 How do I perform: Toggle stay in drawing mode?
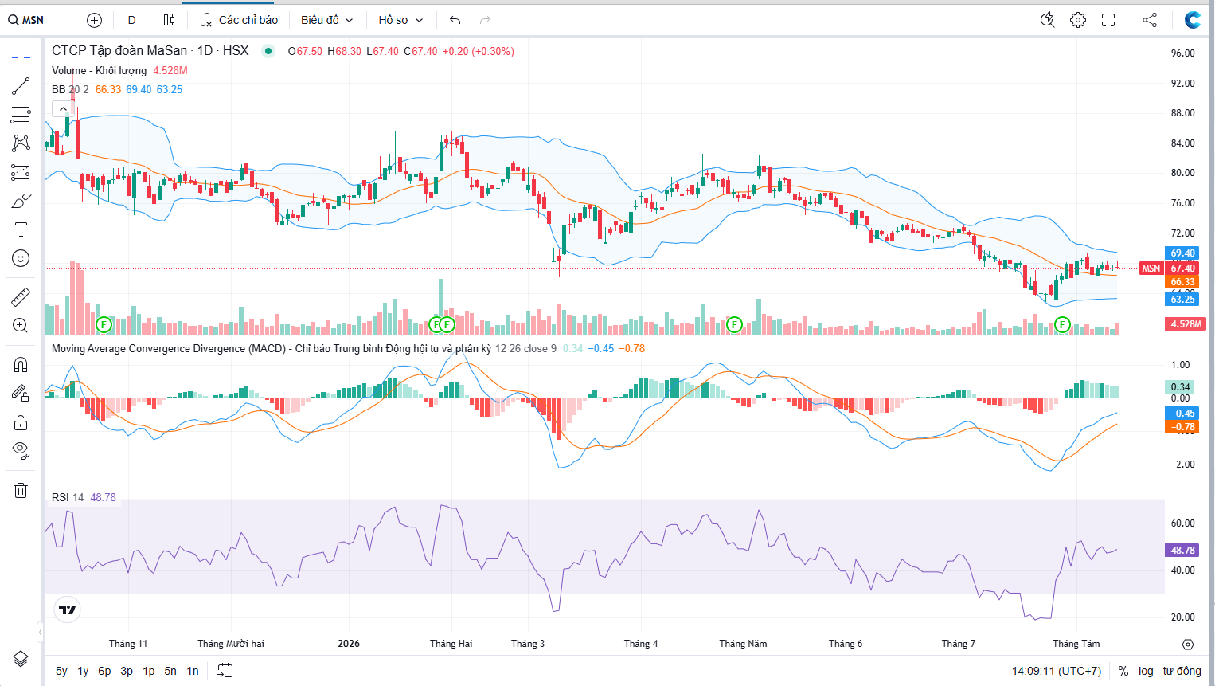(x=21, y=394)
